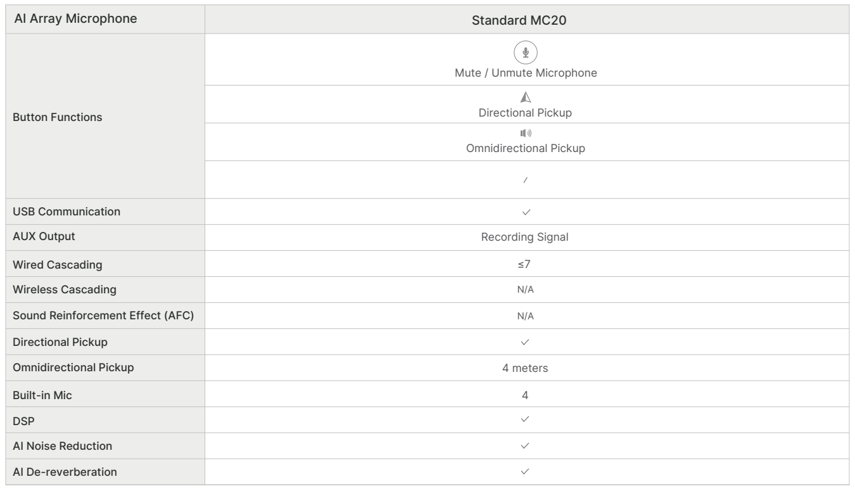
Task: Click the Wireless Cascading N/A value
Action: [x=526, y=290]
